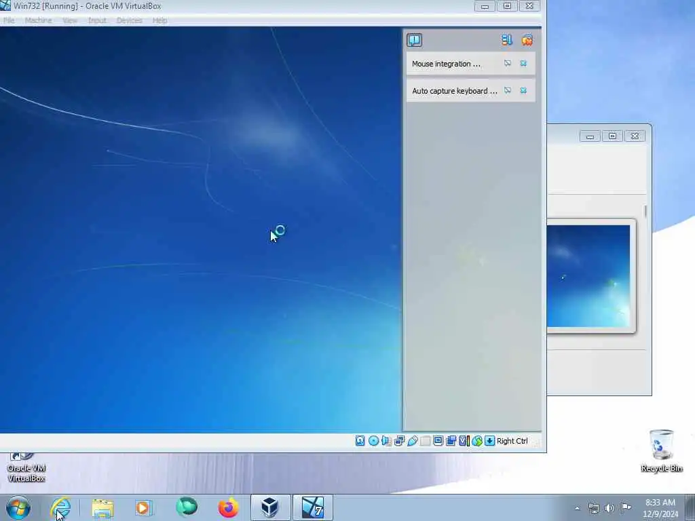Open the Windows Start menu
The height and width of the screenshot is (521, 695).
point(18,507)
